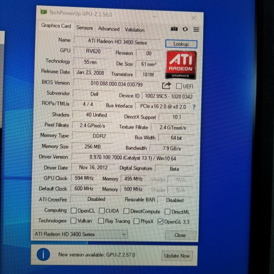Click the Memory Size field showing 256 MB
Image resolution: width=274 pixels, height=274 pixels.
pyautogui.click(x=92, y=146)
